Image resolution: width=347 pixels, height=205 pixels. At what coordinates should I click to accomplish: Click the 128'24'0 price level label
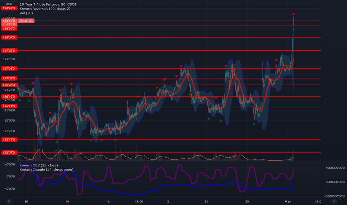point(9,8)
